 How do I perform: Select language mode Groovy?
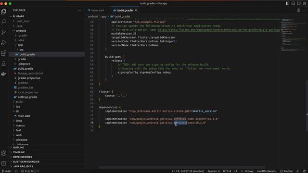tap(247, 171)
